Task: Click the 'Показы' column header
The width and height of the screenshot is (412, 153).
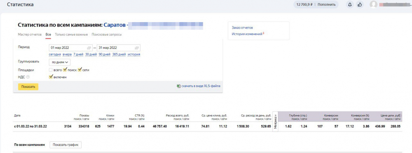Action: click(x=84, y=115)
